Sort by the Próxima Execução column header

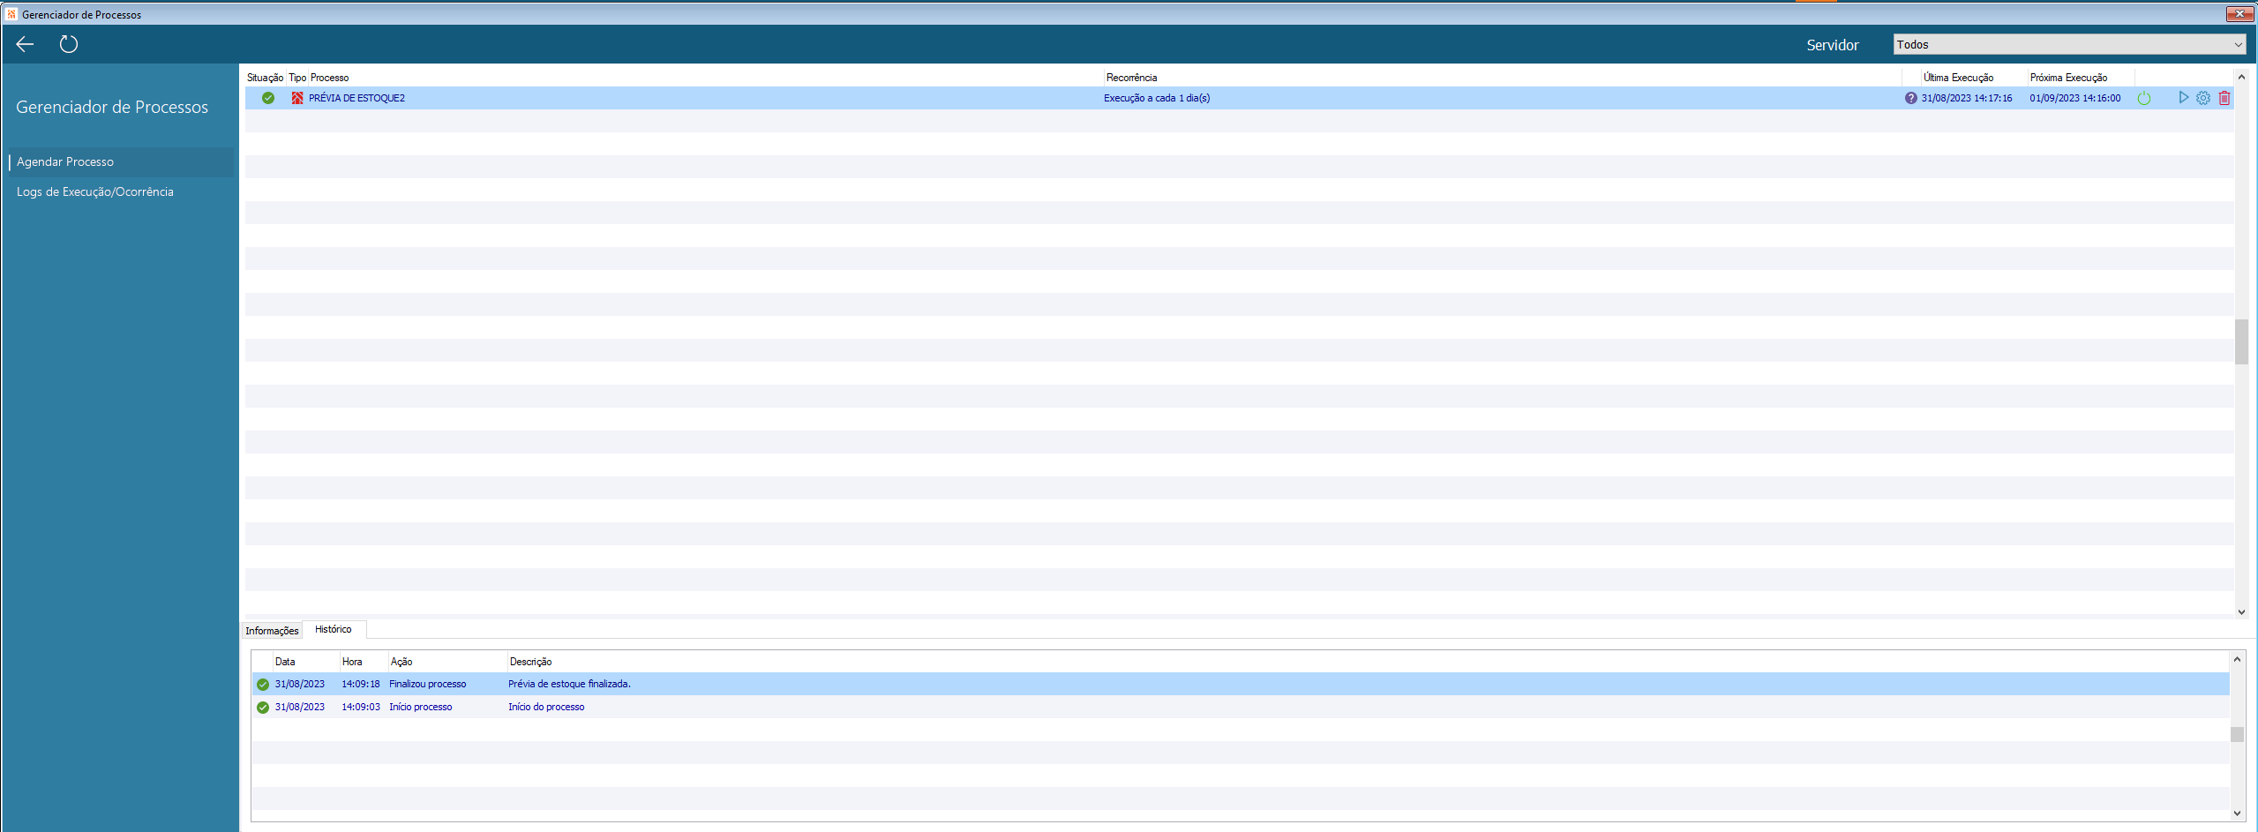point(2068,78)
